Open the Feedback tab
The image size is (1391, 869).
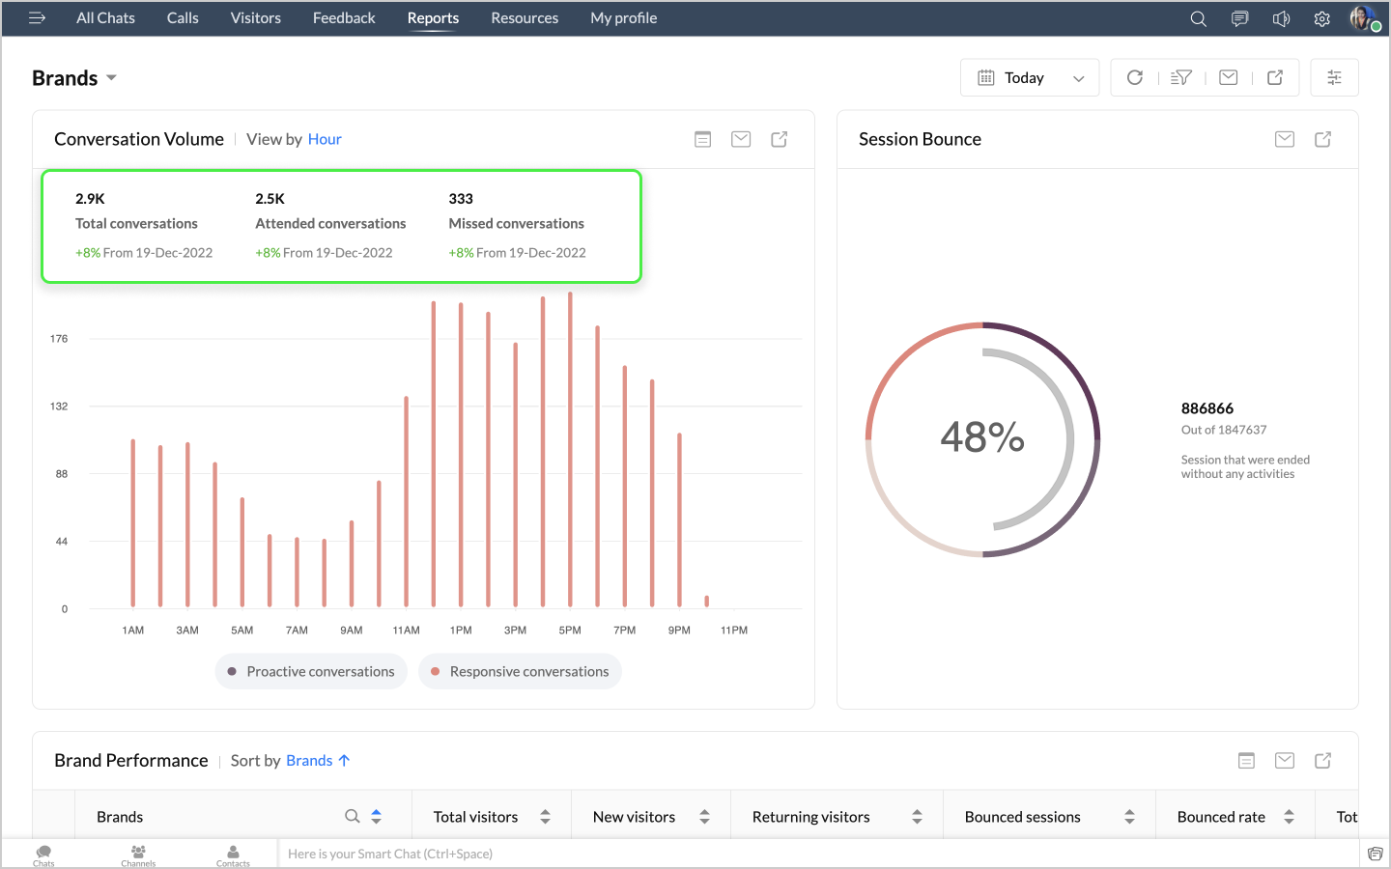tap(344, 18)
